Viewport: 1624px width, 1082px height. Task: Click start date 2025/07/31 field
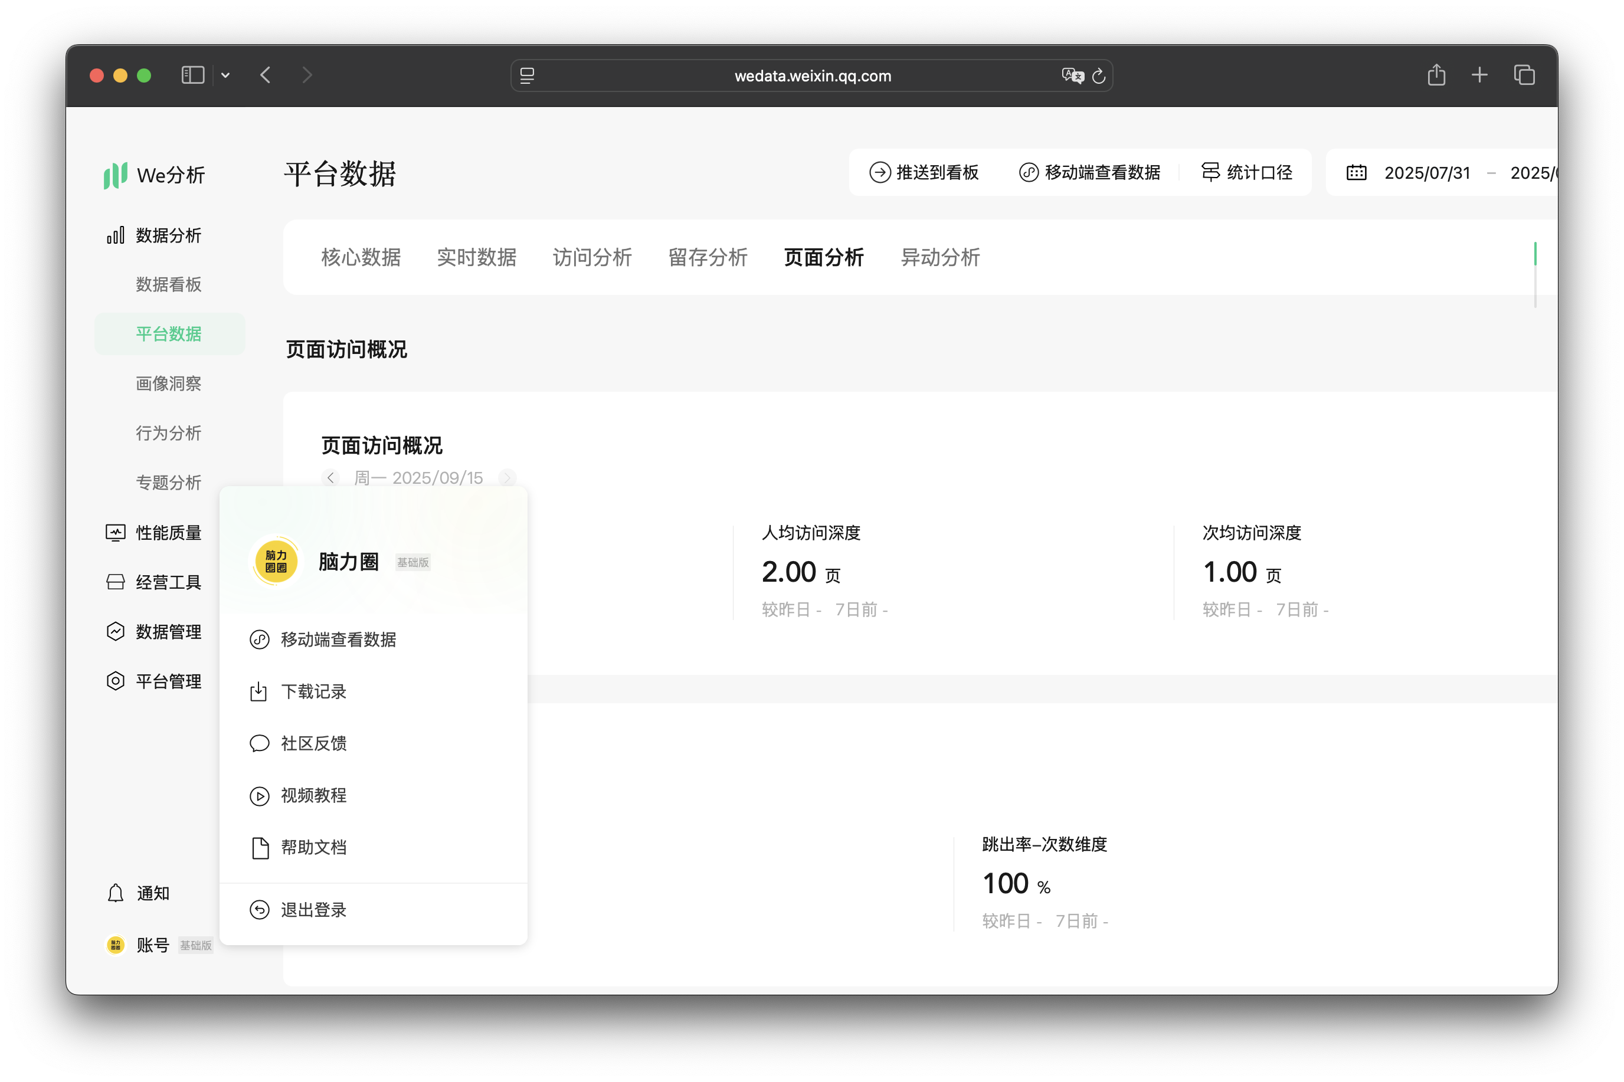click(1427, 172)
